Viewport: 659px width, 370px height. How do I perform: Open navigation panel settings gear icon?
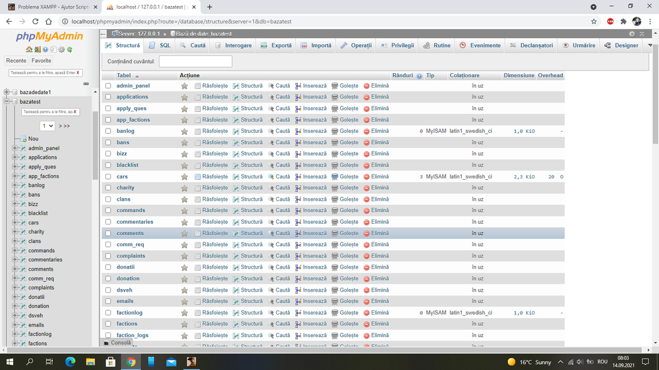click(x=61, y=49)
